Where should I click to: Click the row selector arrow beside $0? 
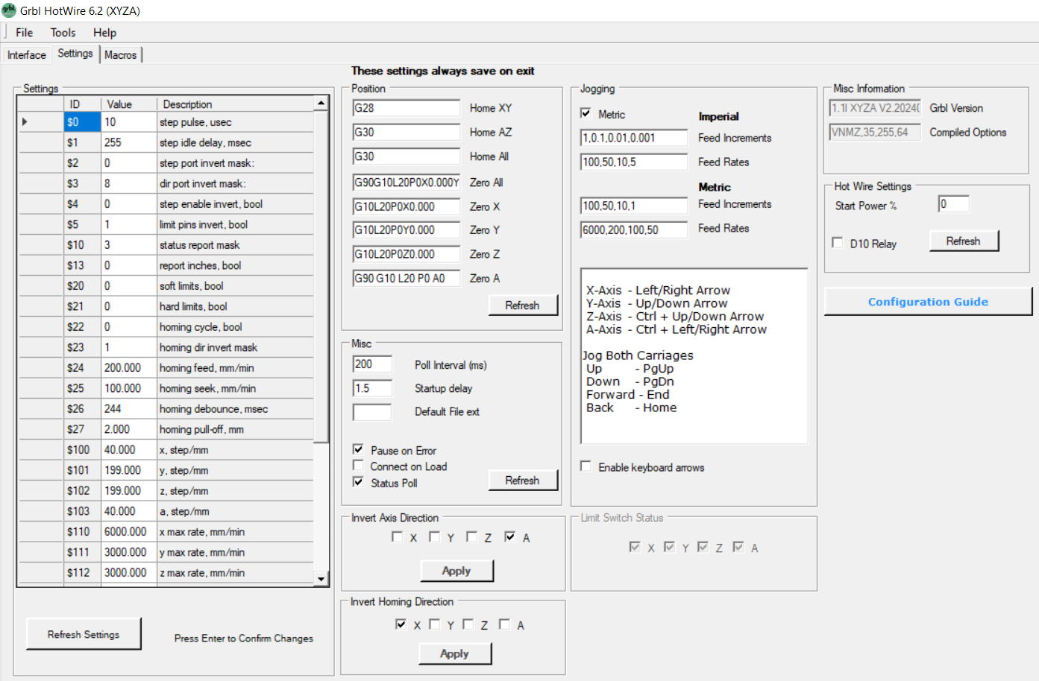pyautogui.click(x=25, y=122)
